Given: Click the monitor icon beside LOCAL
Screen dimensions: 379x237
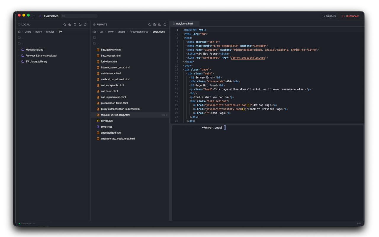Looking at the screenshot, I should (19, 25).
